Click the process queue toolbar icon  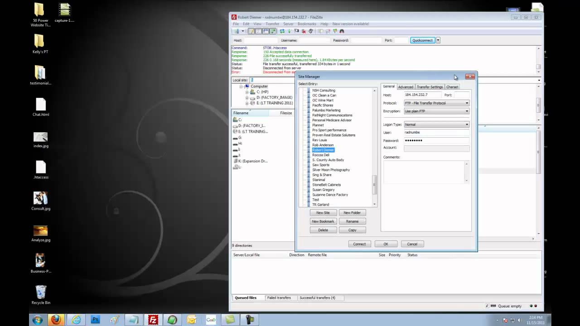[289, 31]
